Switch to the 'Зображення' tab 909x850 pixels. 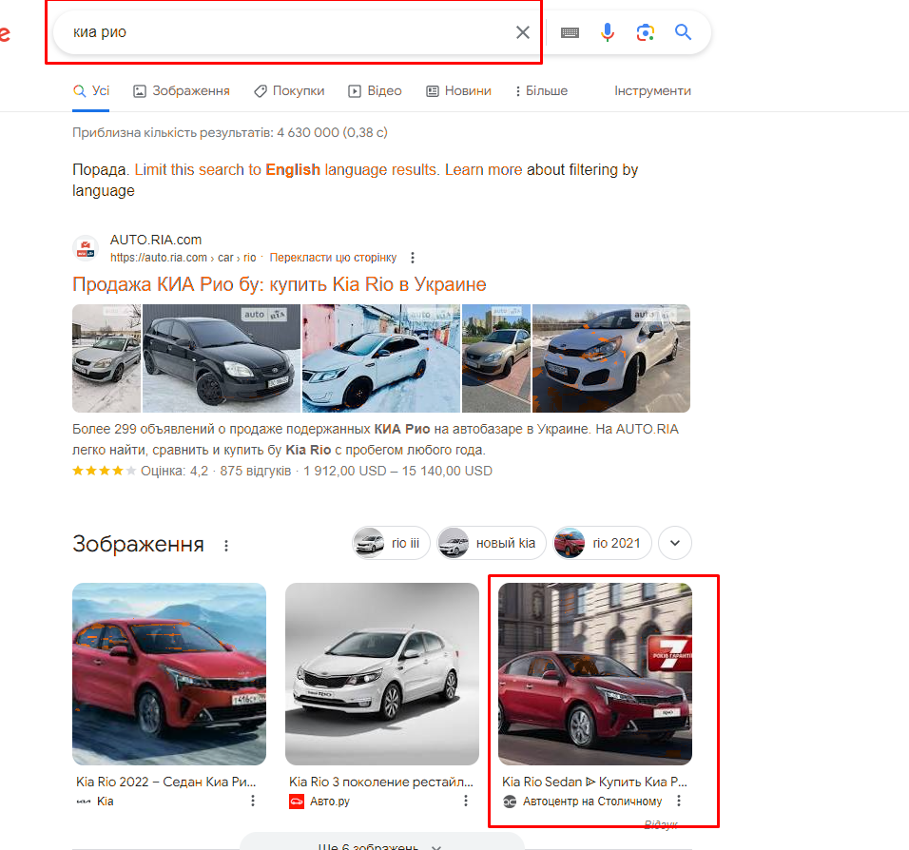tap(182, 91)
